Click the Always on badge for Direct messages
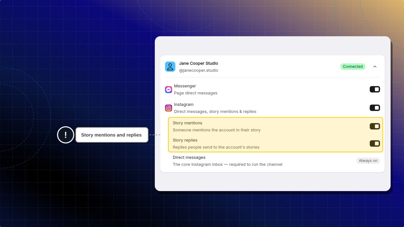Viewport: 404px width, 227px height. point(368,161)
